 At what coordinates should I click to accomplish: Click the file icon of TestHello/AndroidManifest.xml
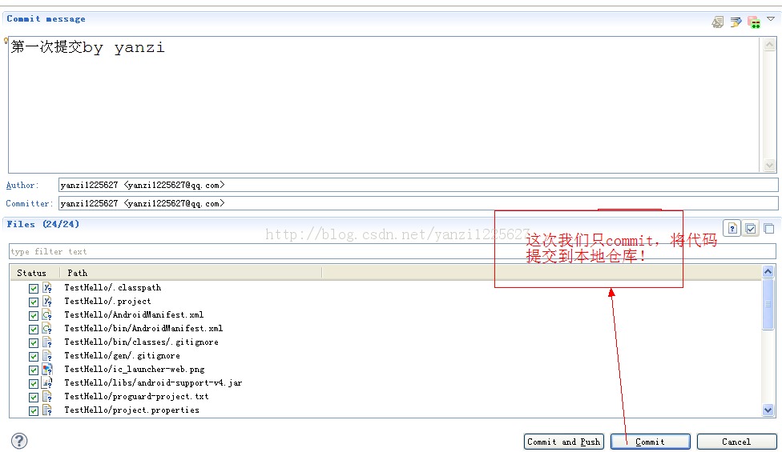coord(47,314)
